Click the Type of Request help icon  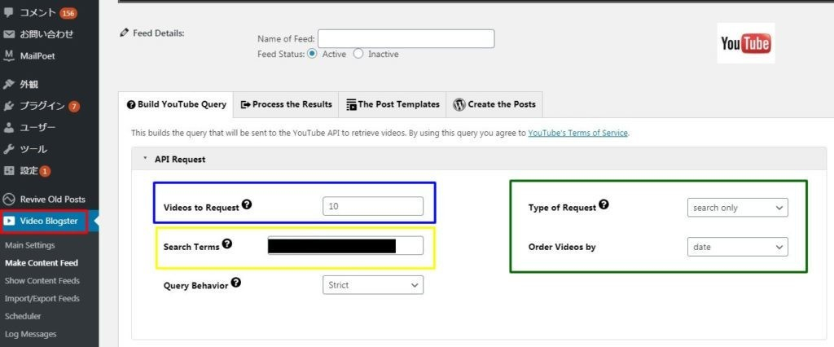pyautogui.click(x=604, y=205)
